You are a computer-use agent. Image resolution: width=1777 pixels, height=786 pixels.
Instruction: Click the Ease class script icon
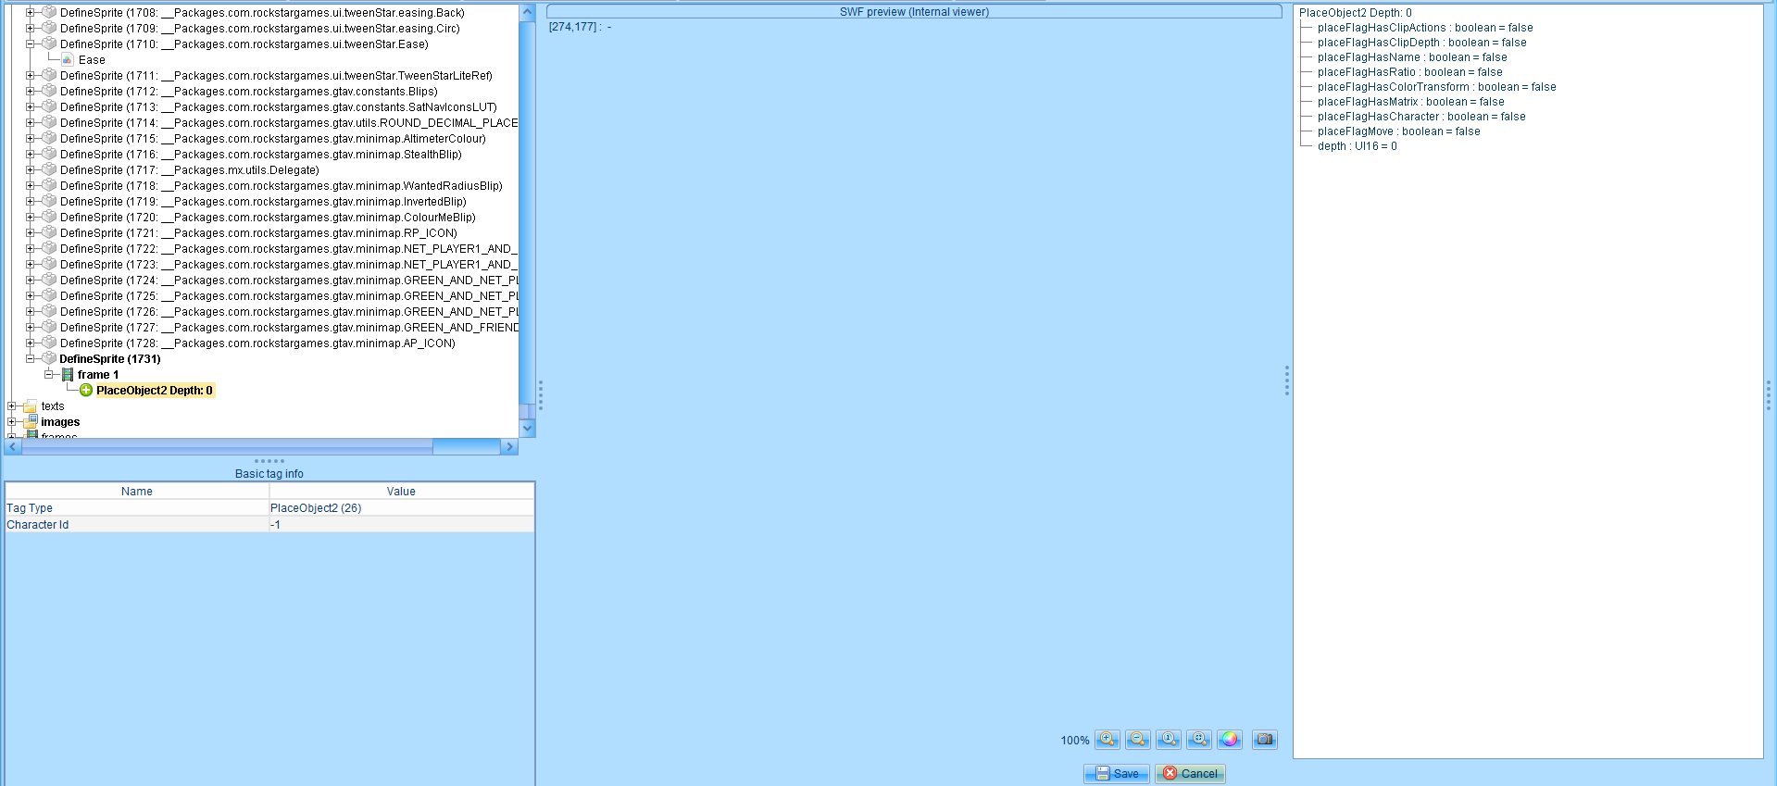(x=68, y=59)
